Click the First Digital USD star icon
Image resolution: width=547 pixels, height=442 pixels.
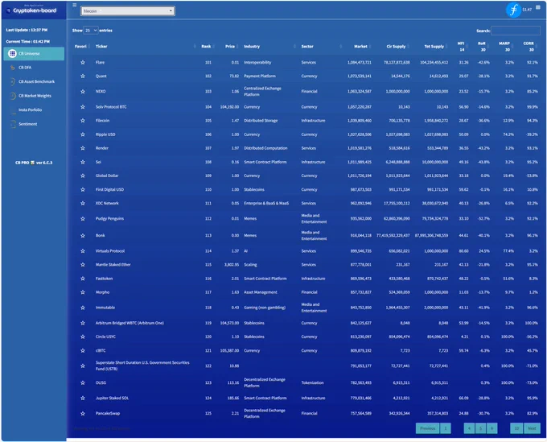pos(83,189)
